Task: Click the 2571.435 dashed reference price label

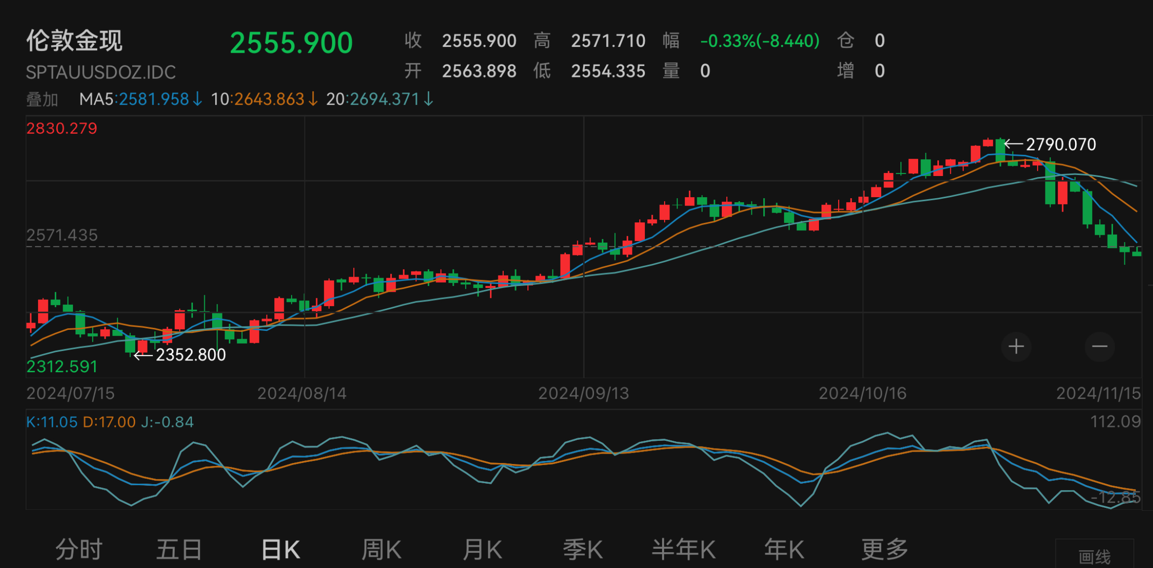Action: pyautogui.click(x=62, y=235)
